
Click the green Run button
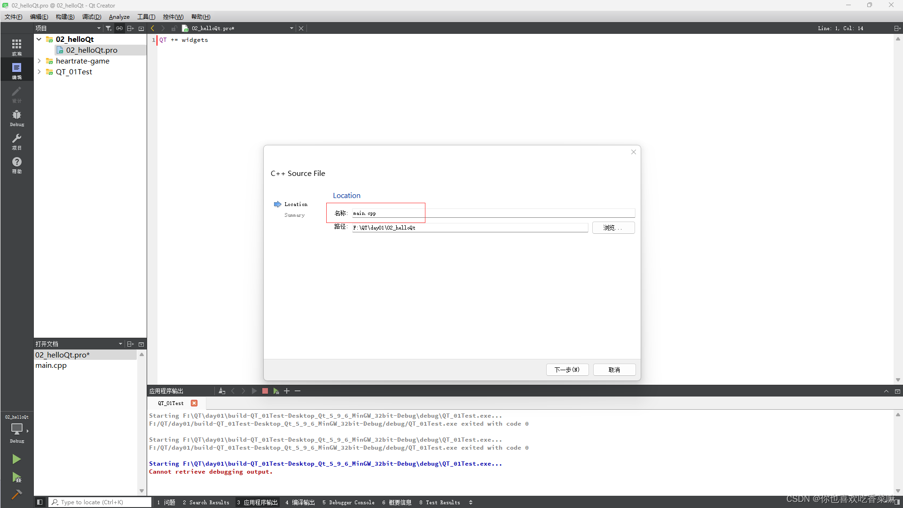(16, 459)
